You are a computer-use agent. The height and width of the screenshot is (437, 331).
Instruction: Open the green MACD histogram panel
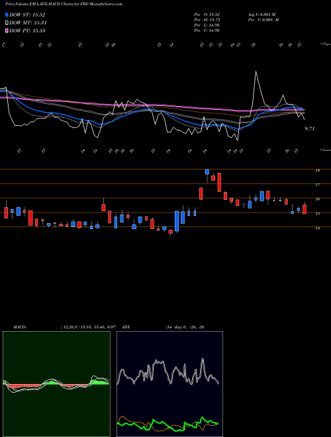[56, 384]
